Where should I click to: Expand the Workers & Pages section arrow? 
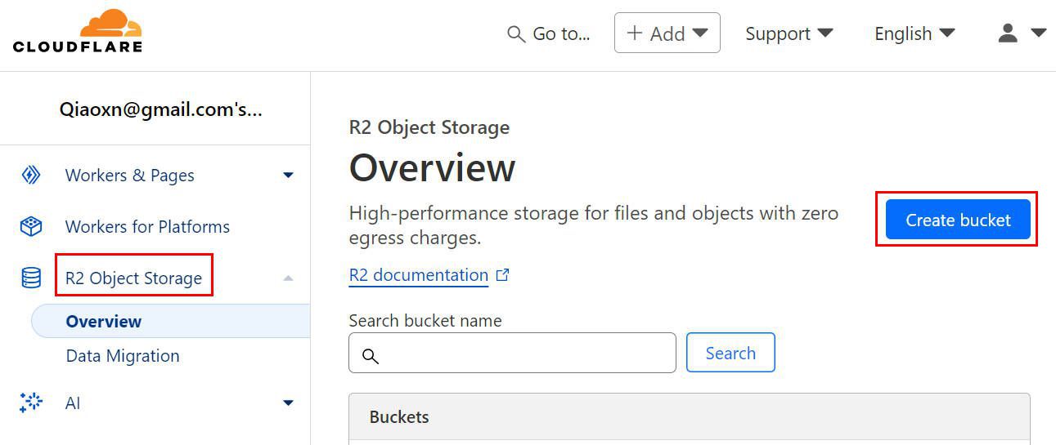pyautogui.click(x=288, y=175)
